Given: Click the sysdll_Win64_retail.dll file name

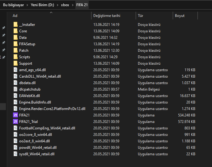Looking at the screenshot, I should 37,154.
